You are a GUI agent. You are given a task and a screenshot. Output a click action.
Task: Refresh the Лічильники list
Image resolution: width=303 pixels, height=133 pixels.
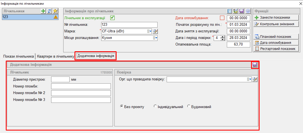tap(49, 11)
